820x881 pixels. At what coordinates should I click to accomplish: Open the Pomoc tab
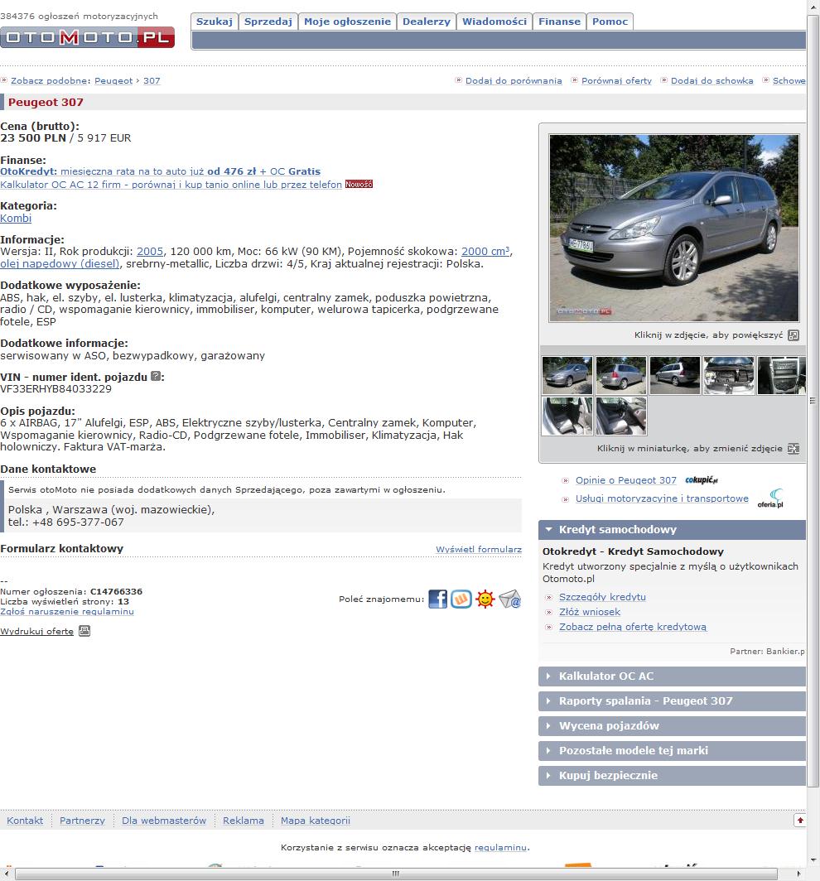coord(610,22)
